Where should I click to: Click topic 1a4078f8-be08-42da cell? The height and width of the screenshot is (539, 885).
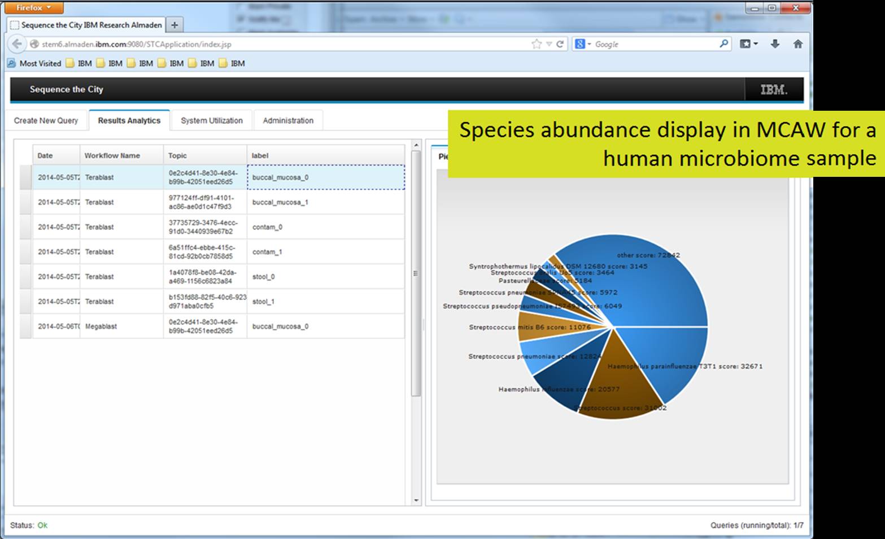pos(205,277)
